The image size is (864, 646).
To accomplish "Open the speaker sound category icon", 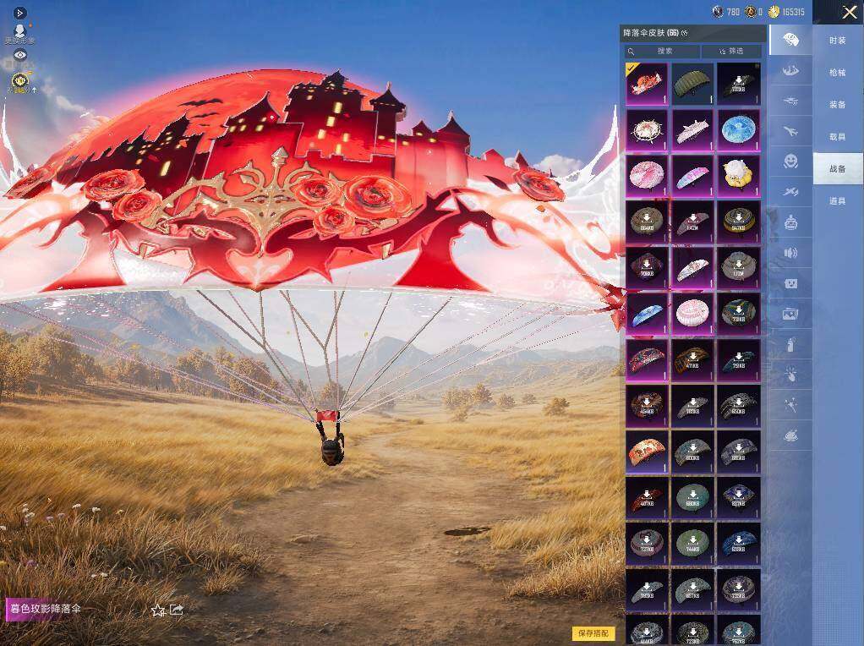I will [790, 253].
